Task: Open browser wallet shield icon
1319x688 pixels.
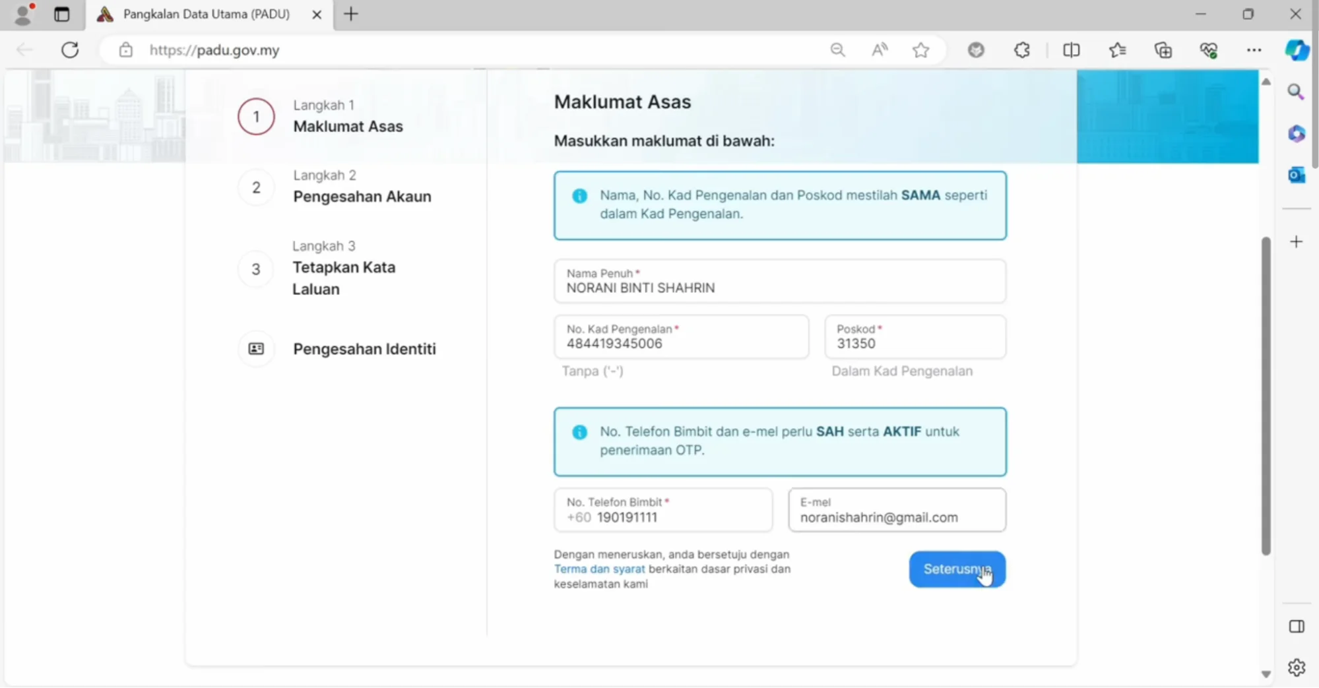Action: point(976,50)
